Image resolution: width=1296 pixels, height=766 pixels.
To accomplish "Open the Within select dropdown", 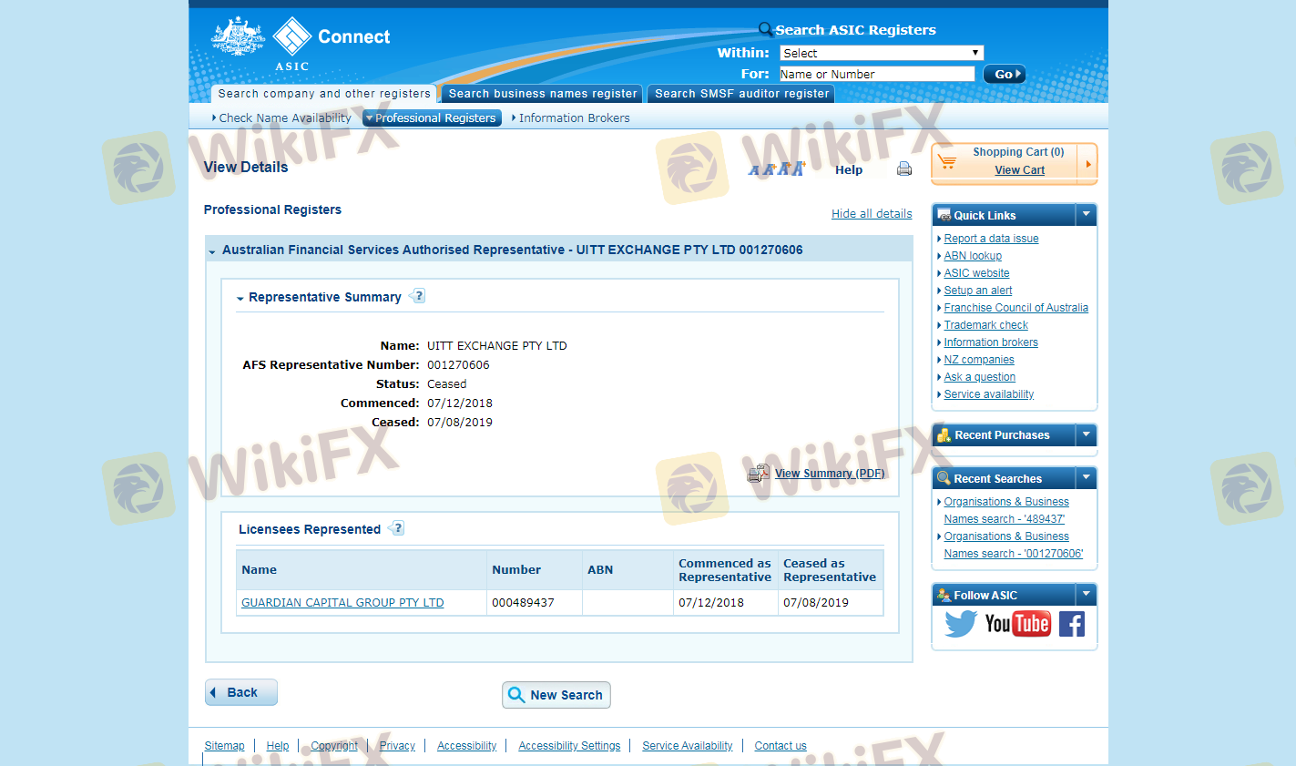I will [881, 53].
